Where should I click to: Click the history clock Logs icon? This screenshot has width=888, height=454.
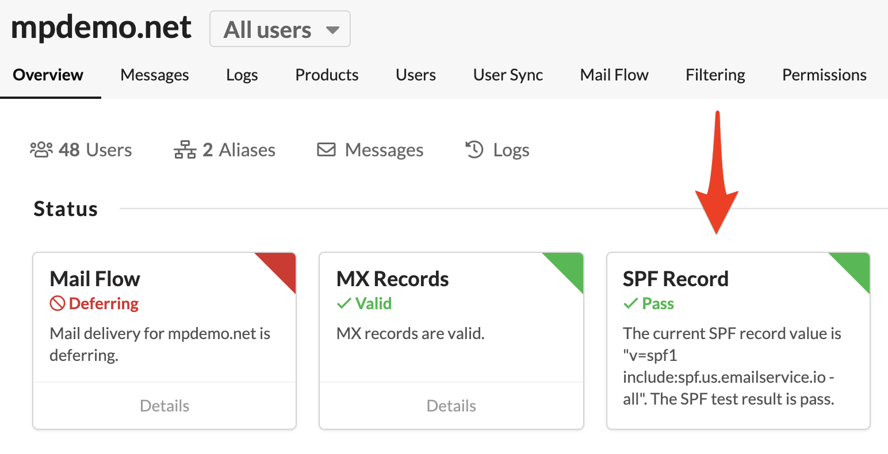[474, 150]
